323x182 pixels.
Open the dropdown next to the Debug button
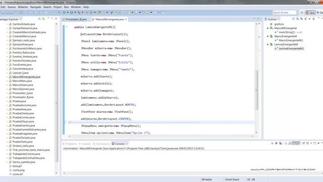tap(68, 13)
